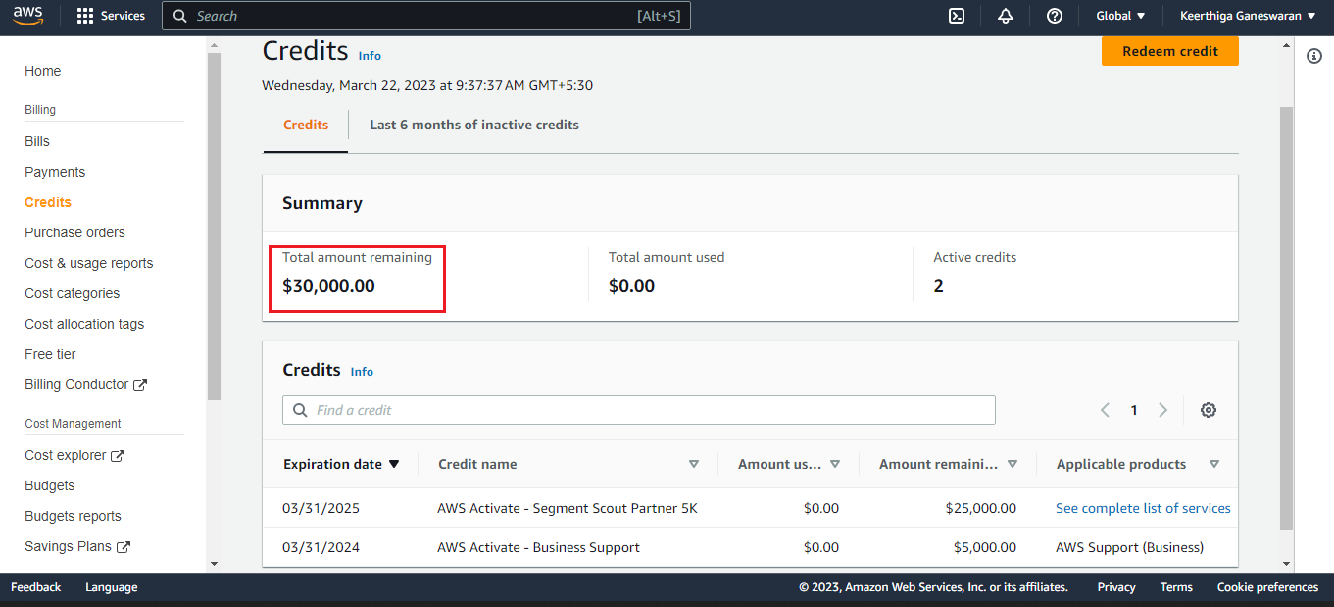This screenshot has height=607, width=1334.
Task: Open Terms link in footer
Action: (x=1176, y=587)
